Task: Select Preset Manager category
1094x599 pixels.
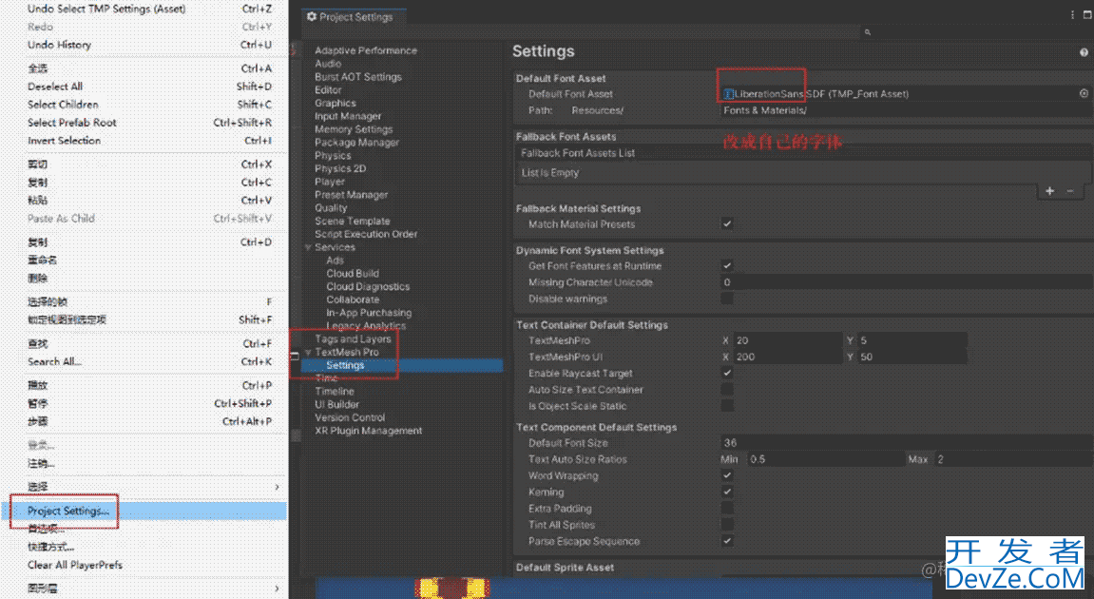Action: click(x=351, y=195)
